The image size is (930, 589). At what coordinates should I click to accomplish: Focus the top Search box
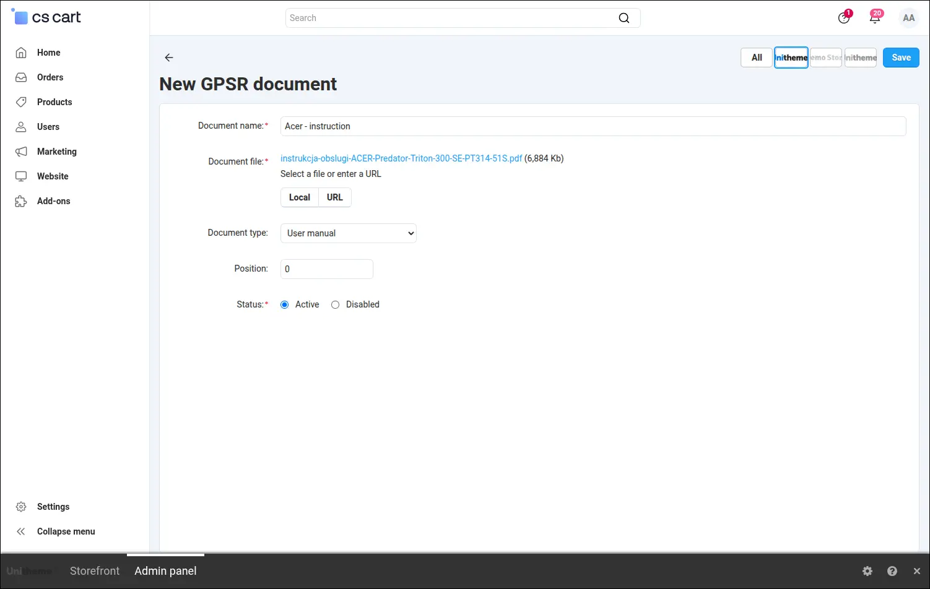(463, 18)
